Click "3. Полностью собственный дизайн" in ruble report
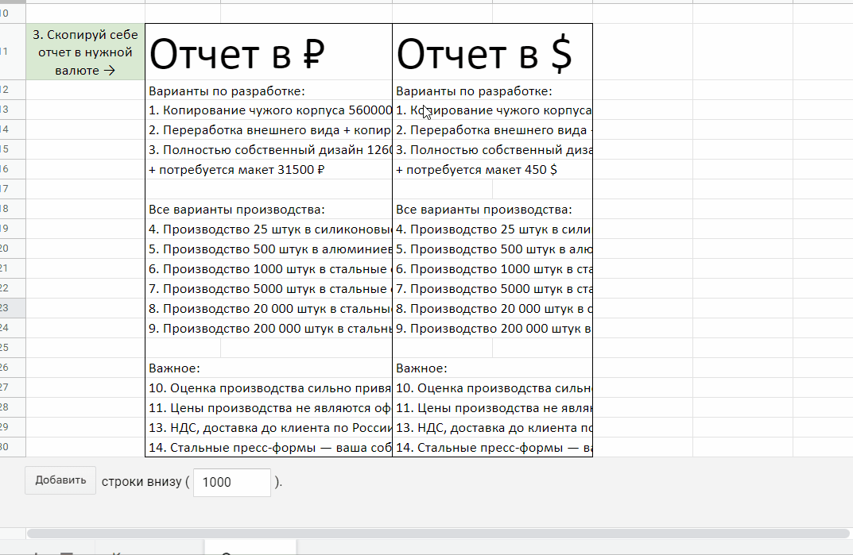The height and width of the screenshot is (555, 853). (x=268, y=149)
